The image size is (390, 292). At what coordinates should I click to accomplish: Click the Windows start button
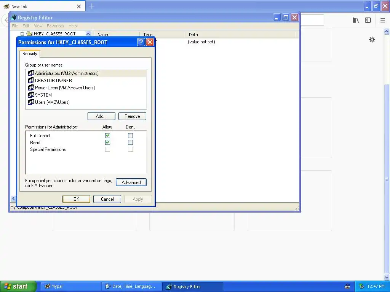18,287
